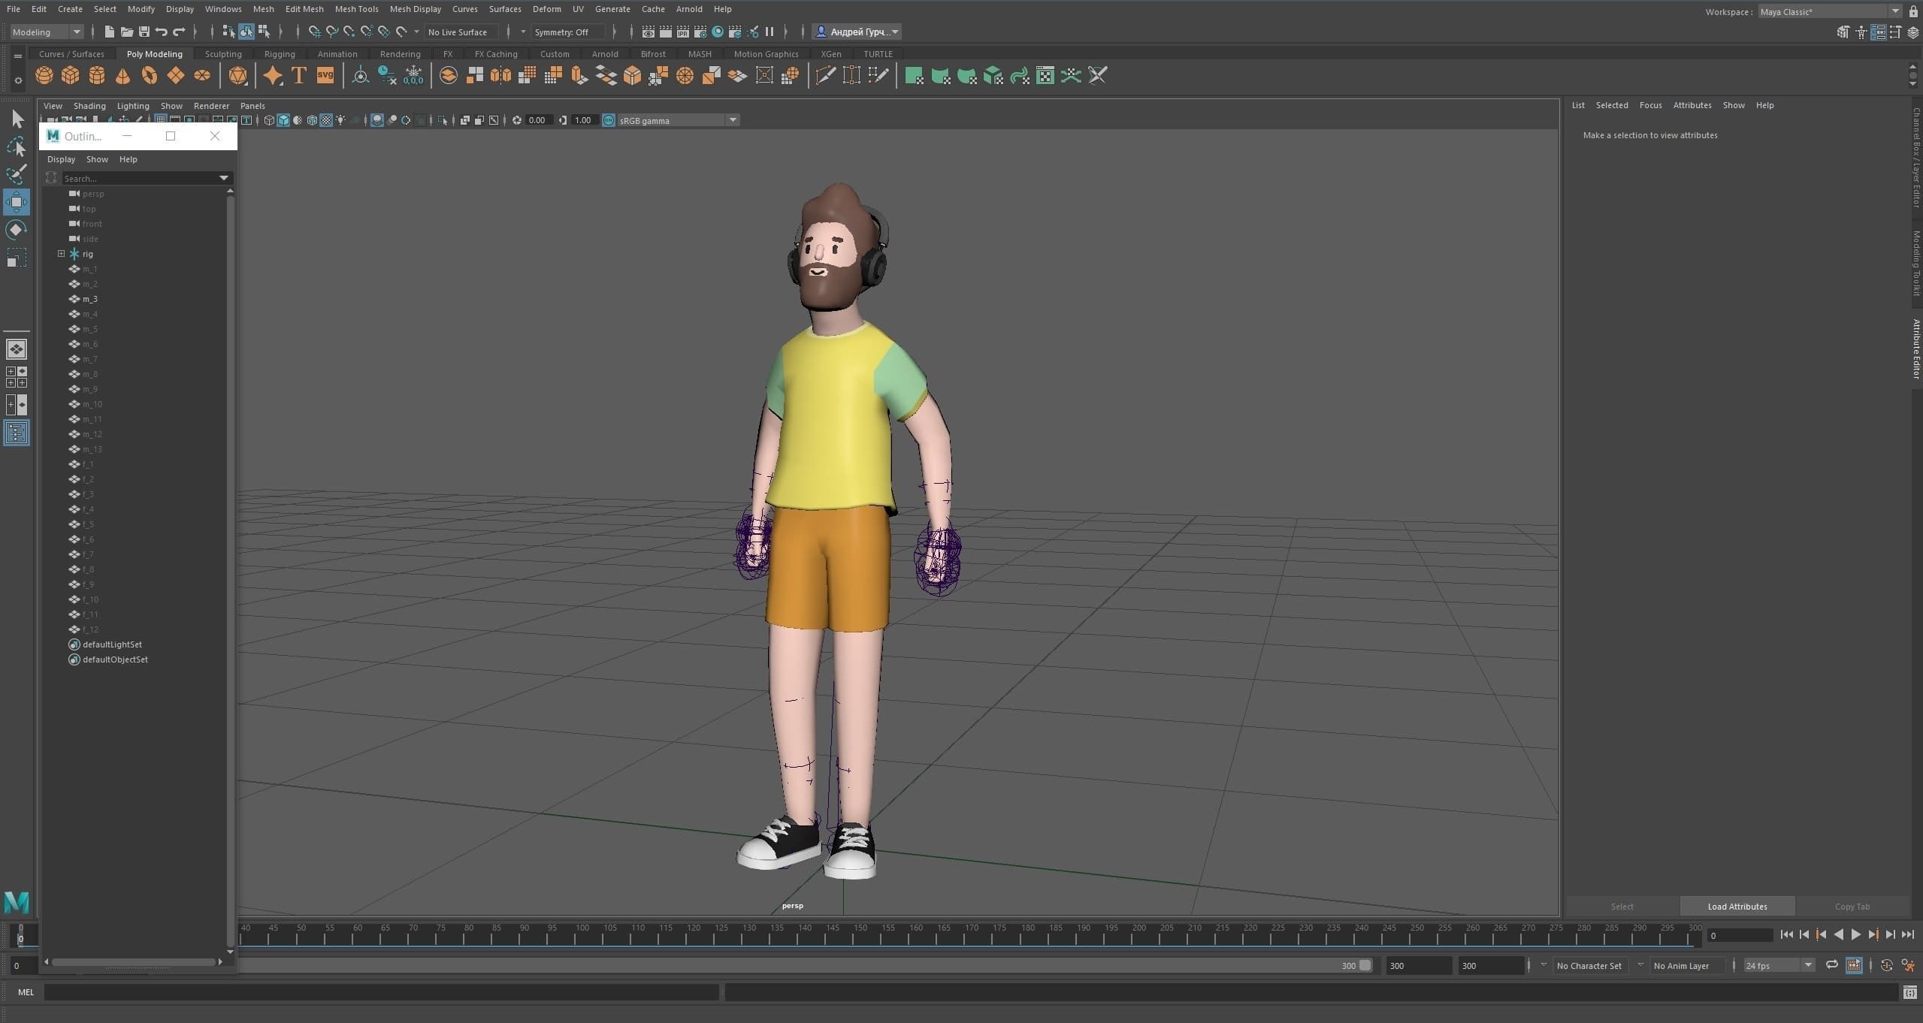The image size is (1923, 1023).
Task: Create a polygon plane from shelf
Action: pos(176,75)
